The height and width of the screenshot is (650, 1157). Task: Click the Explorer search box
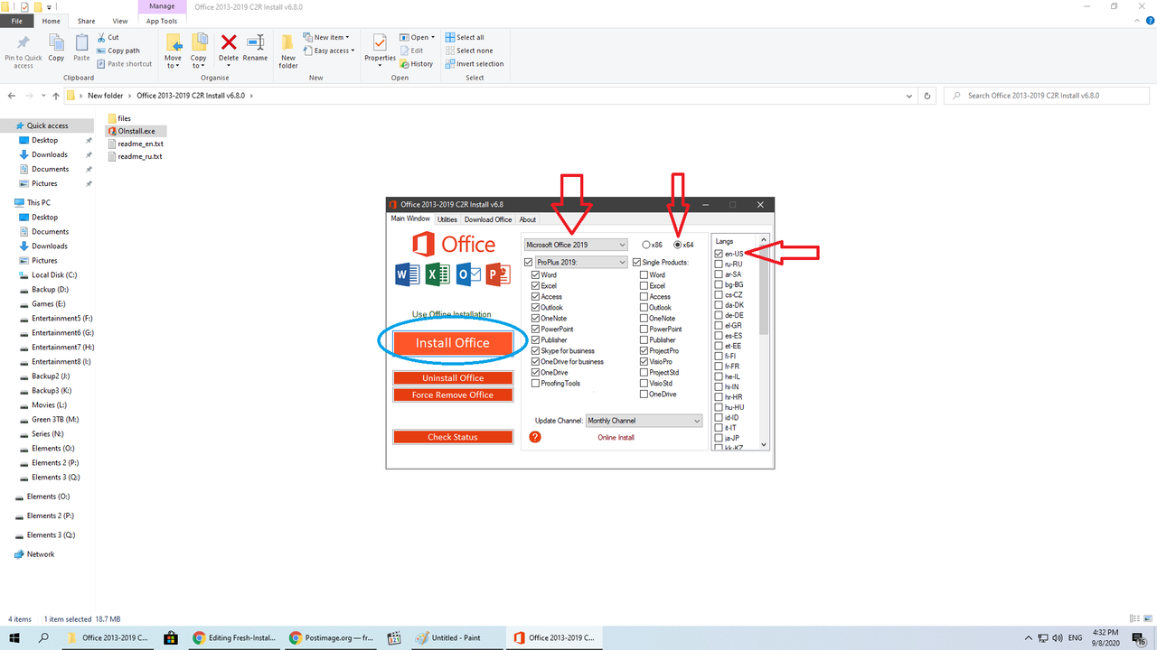1046,95
